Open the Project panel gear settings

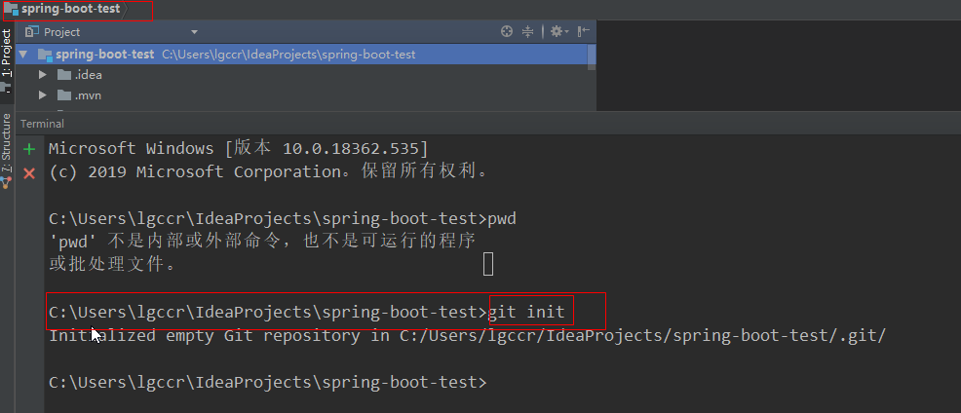[557, 31]
